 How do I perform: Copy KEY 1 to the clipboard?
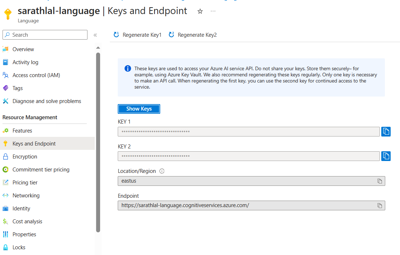(386, 131)
